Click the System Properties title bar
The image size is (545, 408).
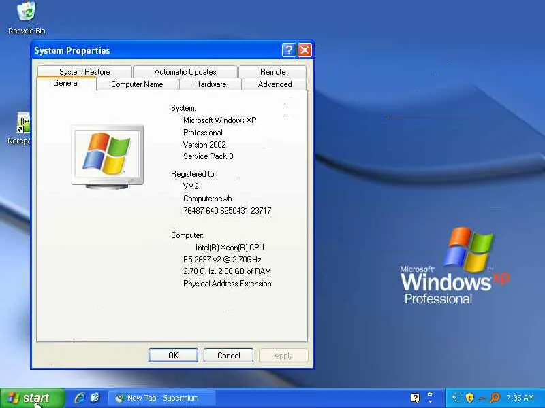(x=157, y=50)
